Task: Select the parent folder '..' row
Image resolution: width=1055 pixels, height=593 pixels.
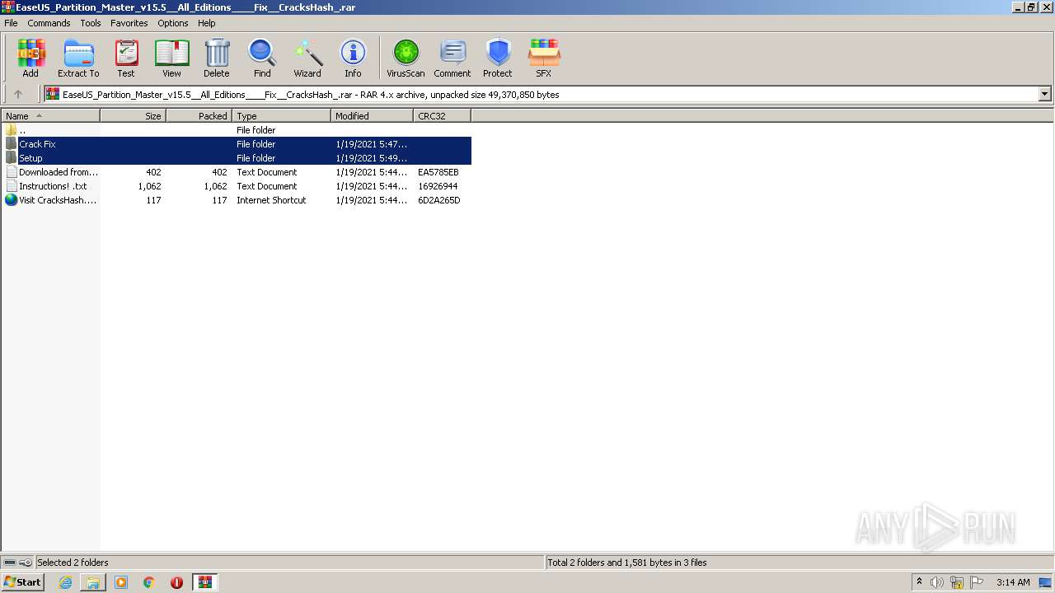Action: (x=237, y=130)
